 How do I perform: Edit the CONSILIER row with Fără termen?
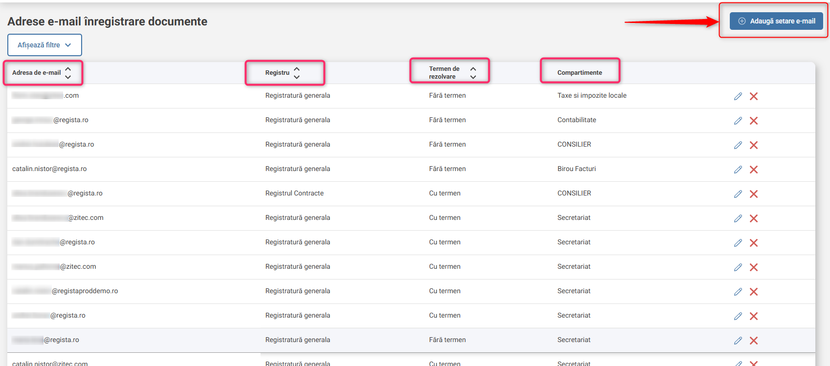coord(738,145)
